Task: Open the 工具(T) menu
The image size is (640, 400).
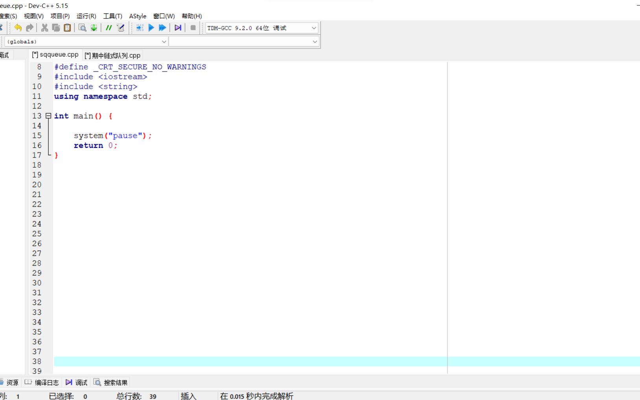Action: point(113,16)
